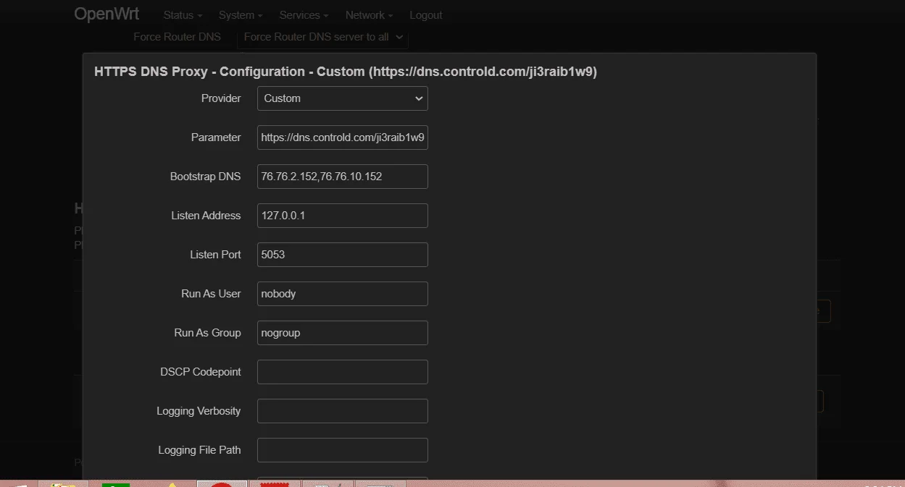Viewport: 905px width, 487px height.
Task: Click the DSCP Codepoint label
Action: (x=201, y=372)
